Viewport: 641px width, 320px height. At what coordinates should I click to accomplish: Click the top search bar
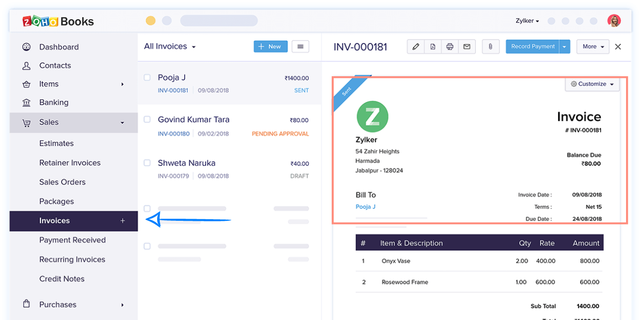[219, 21]
